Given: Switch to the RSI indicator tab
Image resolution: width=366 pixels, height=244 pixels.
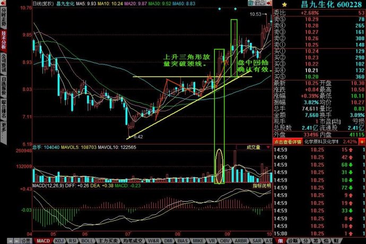Looking at the screenshot, I should [x=73, y=241].
